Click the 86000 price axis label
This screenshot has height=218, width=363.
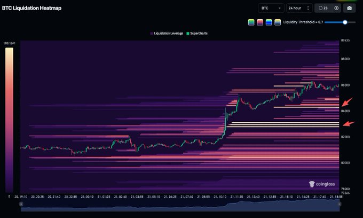click(x=345, y=85)
